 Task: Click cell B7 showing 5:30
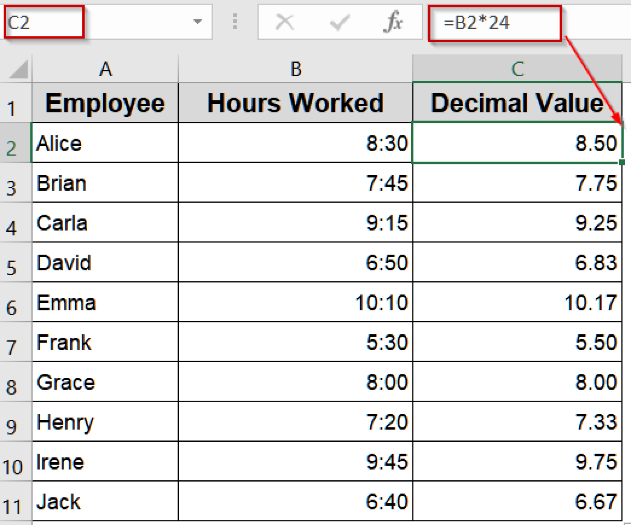coord(295,342)
